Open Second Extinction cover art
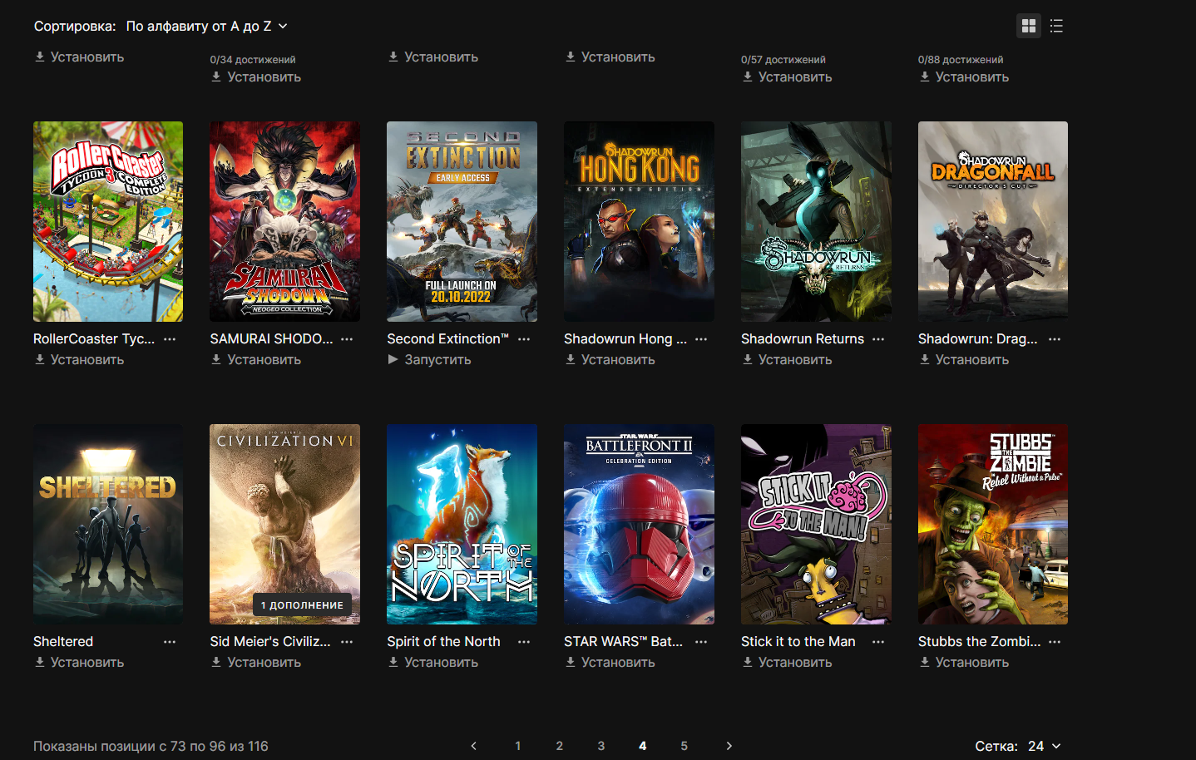Viewport: 1196px width, 760px height. point(462,221)
